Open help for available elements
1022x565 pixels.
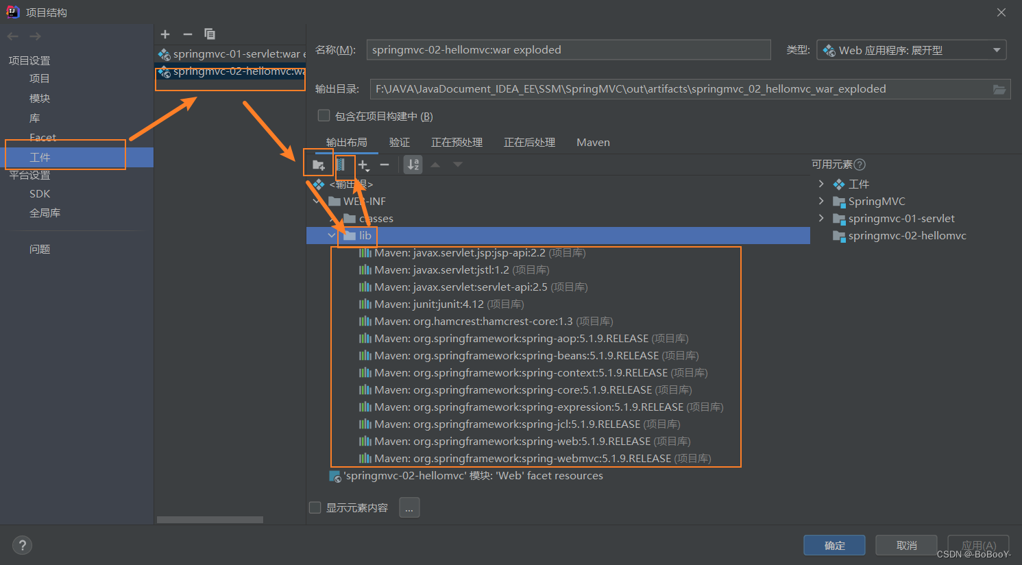point(860,165)
